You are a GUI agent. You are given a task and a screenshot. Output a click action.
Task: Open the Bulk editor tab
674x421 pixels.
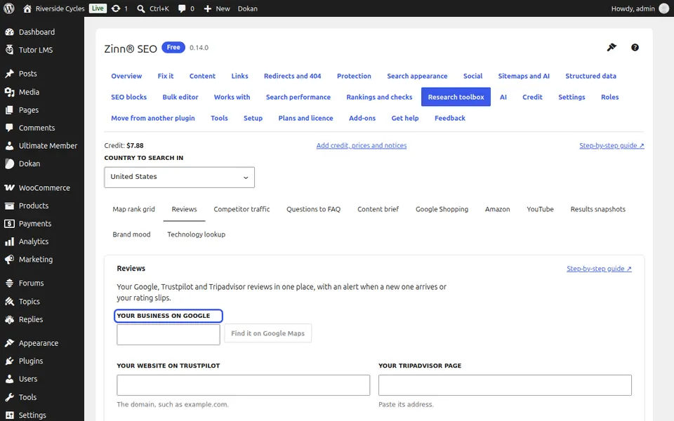click(x=180, y=97)
